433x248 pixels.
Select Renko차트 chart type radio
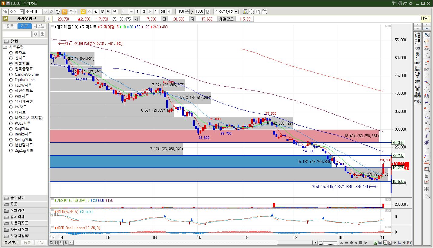point(11,134)
